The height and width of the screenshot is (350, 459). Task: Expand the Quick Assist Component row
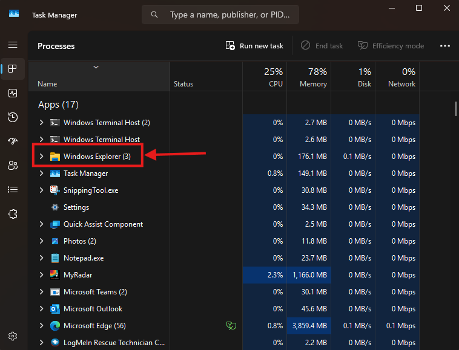click(41, 224)
